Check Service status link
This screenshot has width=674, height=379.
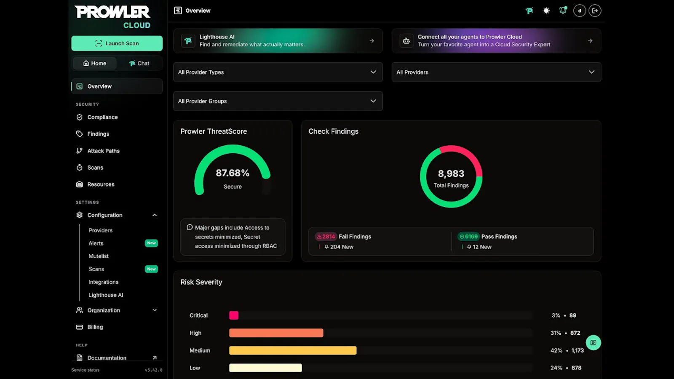click(85, 370)
